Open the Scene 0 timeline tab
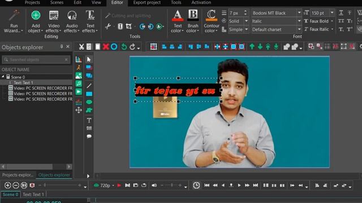The height and width of the screenshot is (203, 362). click(10, 195)
